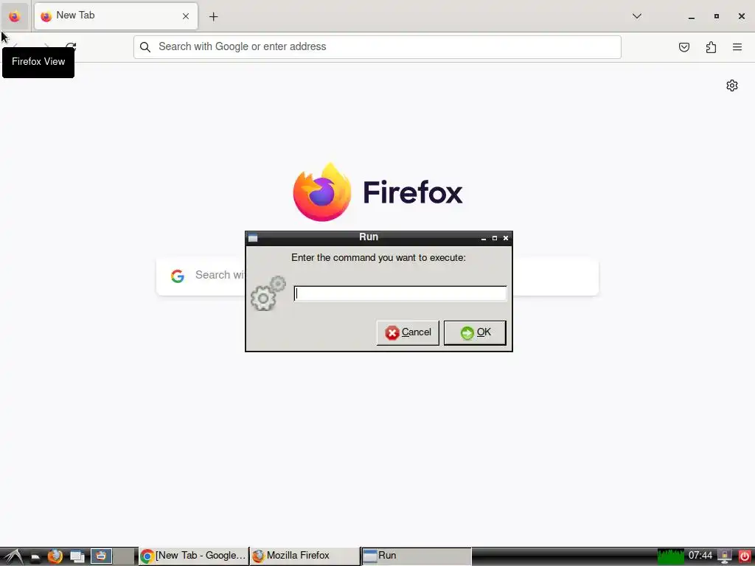Maximize the Firefox window
Screen dimensions: 755x566
pos(717,16)
